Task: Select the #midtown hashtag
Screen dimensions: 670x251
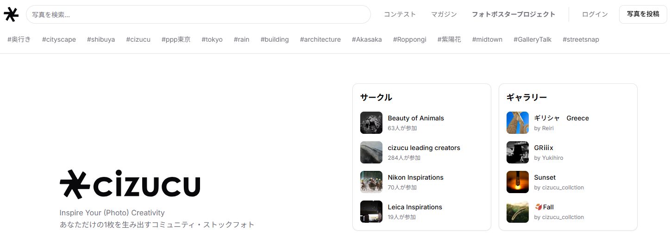Action: 487,39
